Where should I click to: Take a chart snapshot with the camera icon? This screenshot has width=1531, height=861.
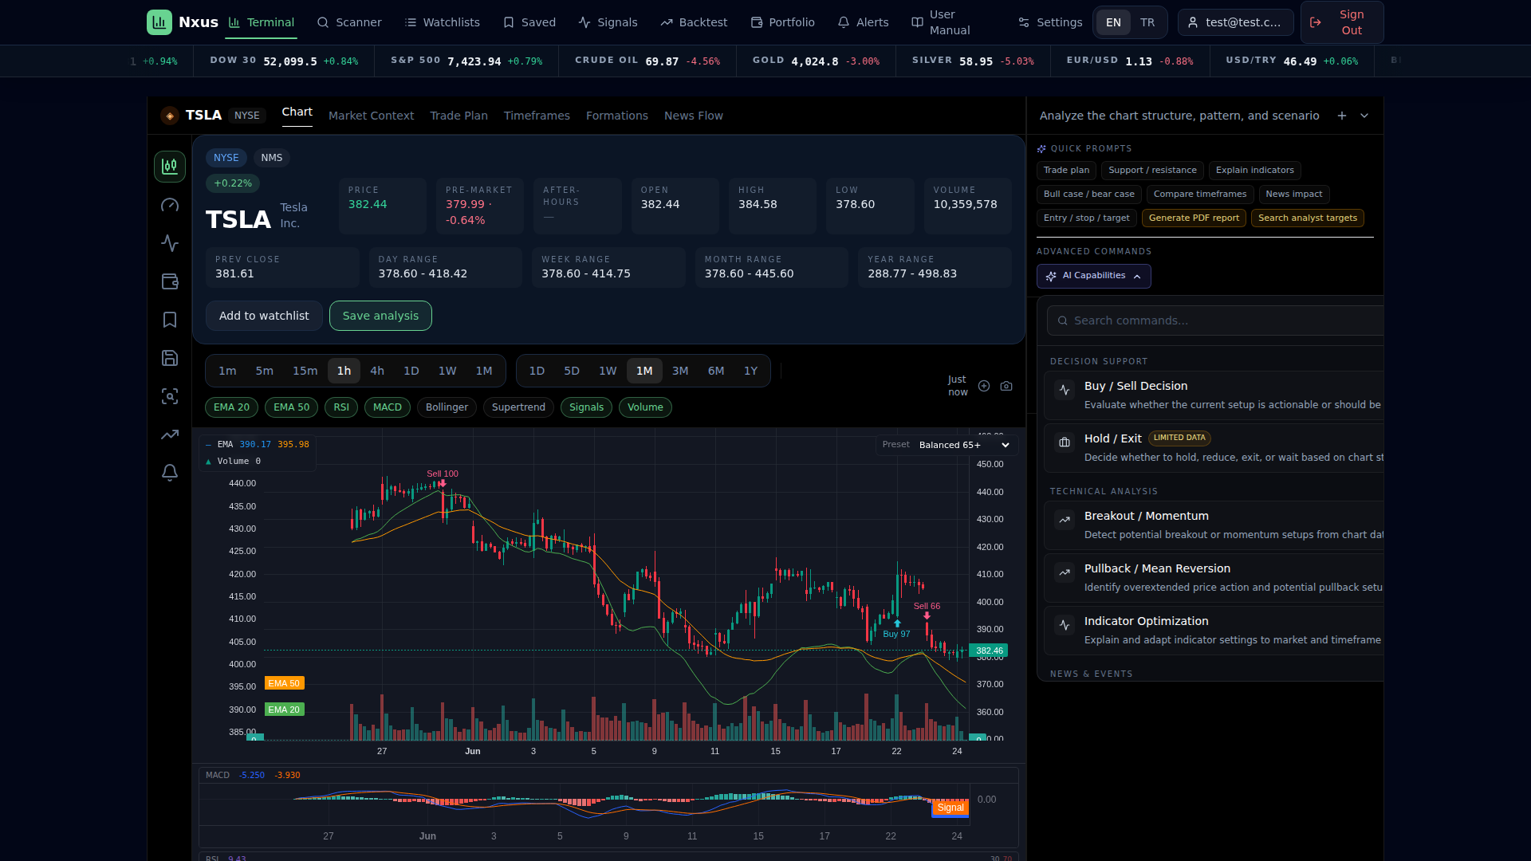[x=1006, y=386]
